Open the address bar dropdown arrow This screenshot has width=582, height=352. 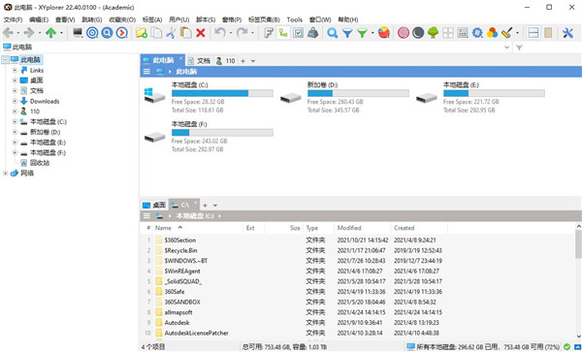coord(506,48)
